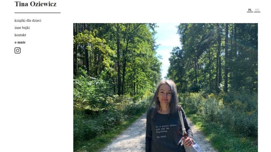Image resolution: width=271 pixels, height=152 pixels.
Task: Open the Instagram profile icon
Action: [x=17, y=50]
